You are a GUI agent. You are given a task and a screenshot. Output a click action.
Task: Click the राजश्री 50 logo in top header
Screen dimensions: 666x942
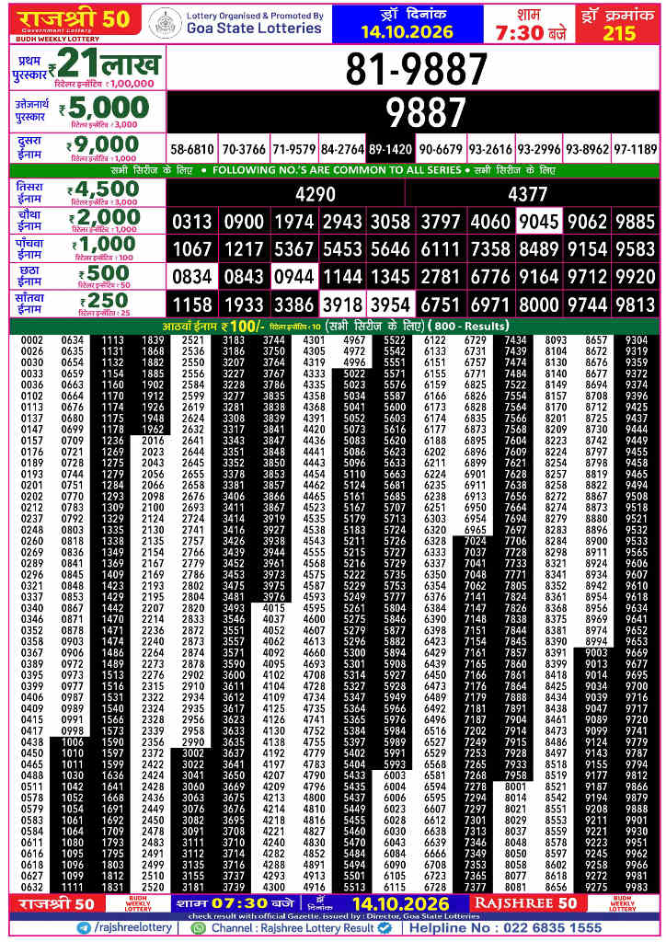coord(75,20)
